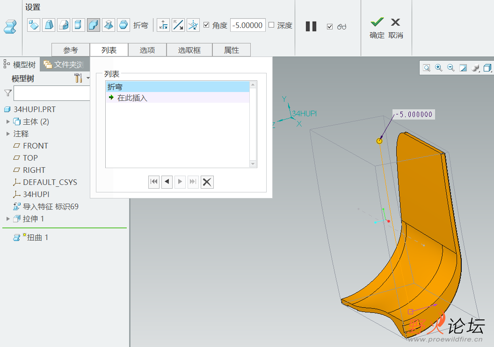Select the 在此插入 row in the list
Viewport: 494px width, 347px height.
(x=178, y=98)
